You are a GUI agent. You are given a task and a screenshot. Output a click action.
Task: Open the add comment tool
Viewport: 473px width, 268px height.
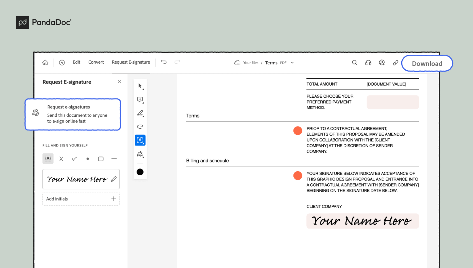(140, 99)
